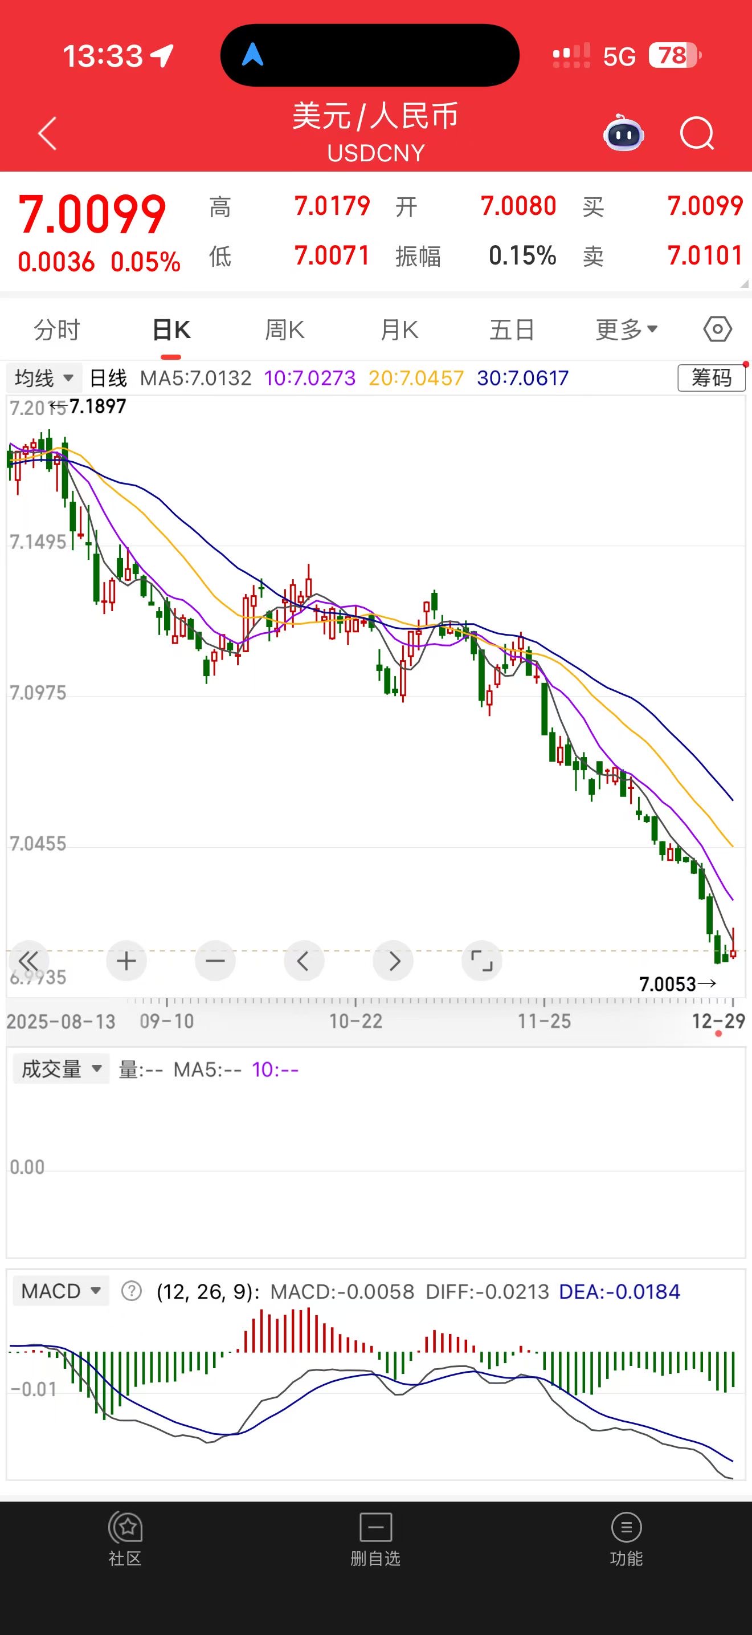The image size is (752, 1635).
Task: Switch to the 分时 tab
Action: point(57,330)
